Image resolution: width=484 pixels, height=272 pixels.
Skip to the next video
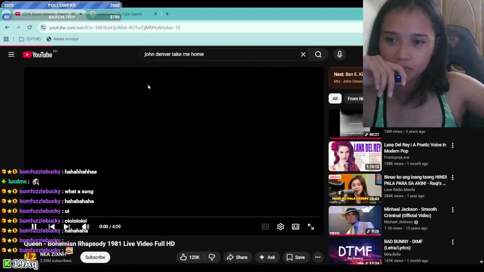[x=67, y=227]
